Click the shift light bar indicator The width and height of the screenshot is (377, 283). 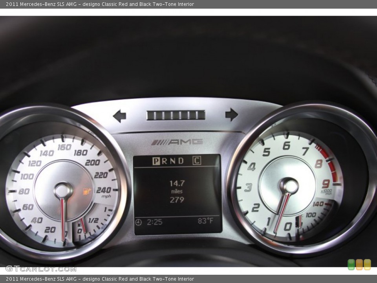point(176,115)
